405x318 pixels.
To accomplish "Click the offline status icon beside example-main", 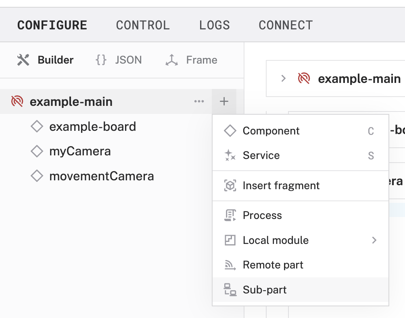I will (x=16, y=101).
